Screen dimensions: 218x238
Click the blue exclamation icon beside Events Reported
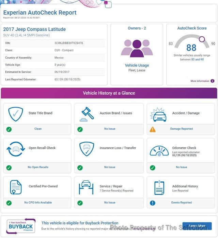153,203
